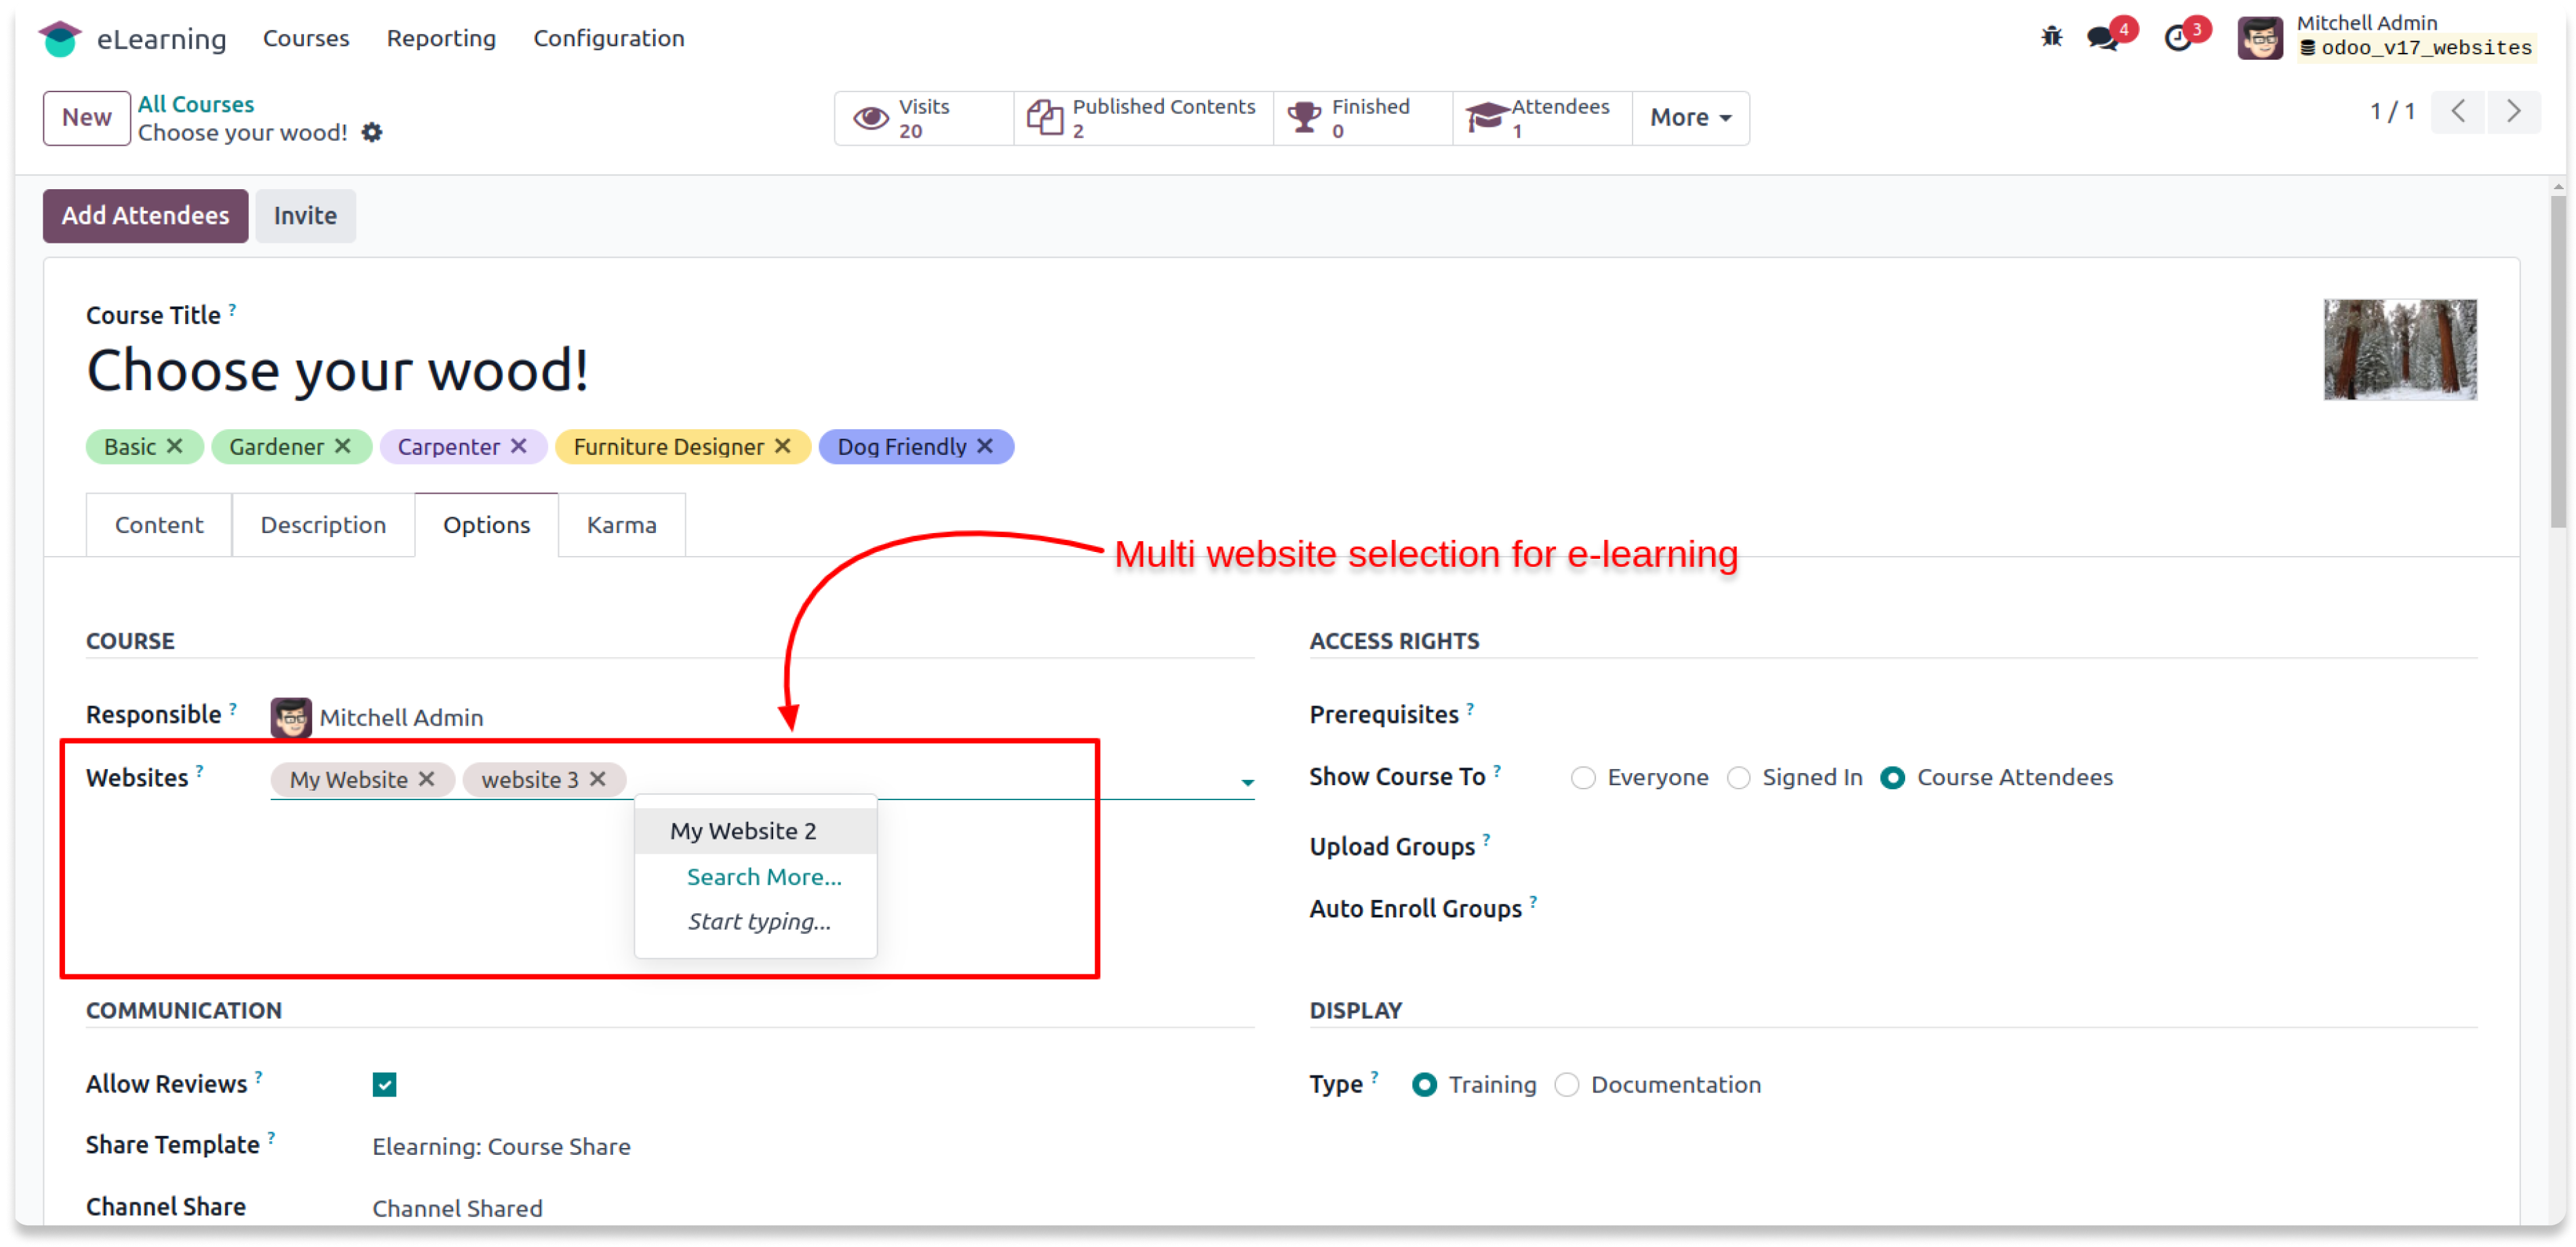
Task: Open the conversations chat icon
Action: tap(2102, 38)
